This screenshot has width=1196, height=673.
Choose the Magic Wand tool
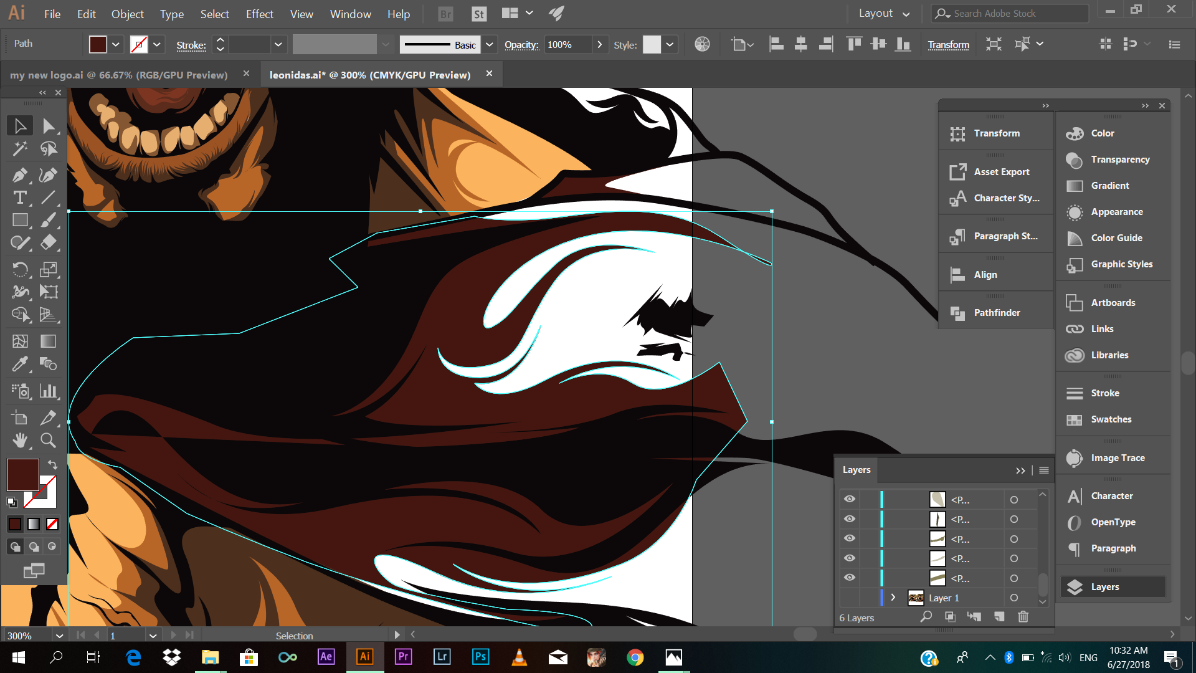[x=19, y=148]
